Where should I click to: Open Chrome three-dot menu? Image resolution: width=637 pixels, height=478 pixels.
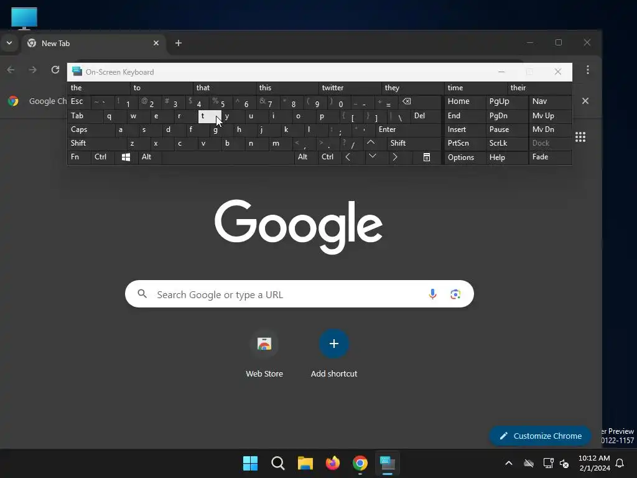click(587, 70)
